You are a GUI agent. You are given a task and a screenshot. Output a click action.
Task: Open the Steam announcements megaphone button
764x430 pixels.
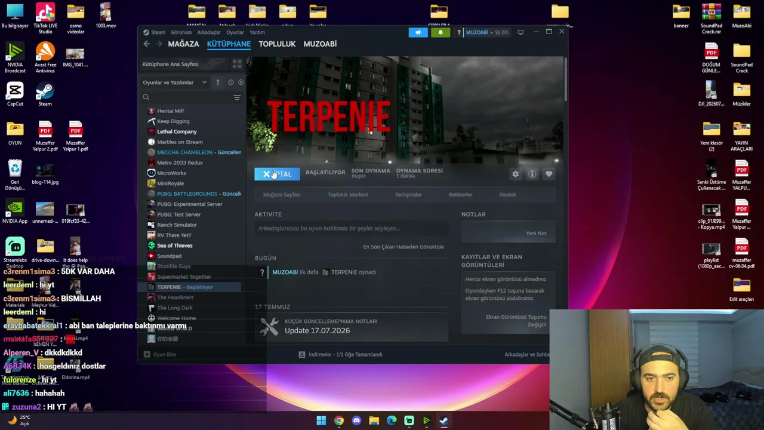pos(418,32)
